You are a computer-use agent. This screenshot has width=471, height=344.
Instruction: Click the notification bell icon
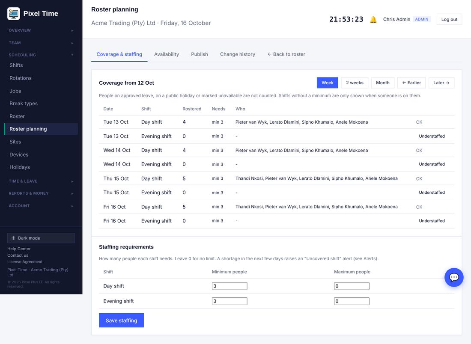tap(373, 20)
